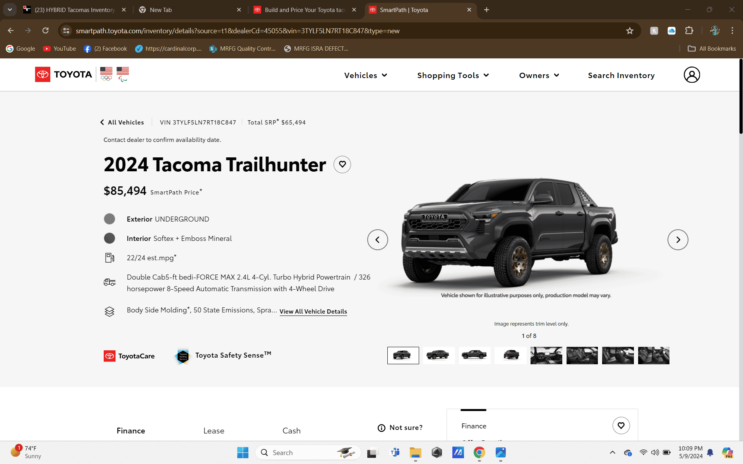This screenshot has height=464, width=743.
Task: Favorite the Tacoma Trailhunter with heart icon
Action: pyautogui.click(x=342, y=165)
